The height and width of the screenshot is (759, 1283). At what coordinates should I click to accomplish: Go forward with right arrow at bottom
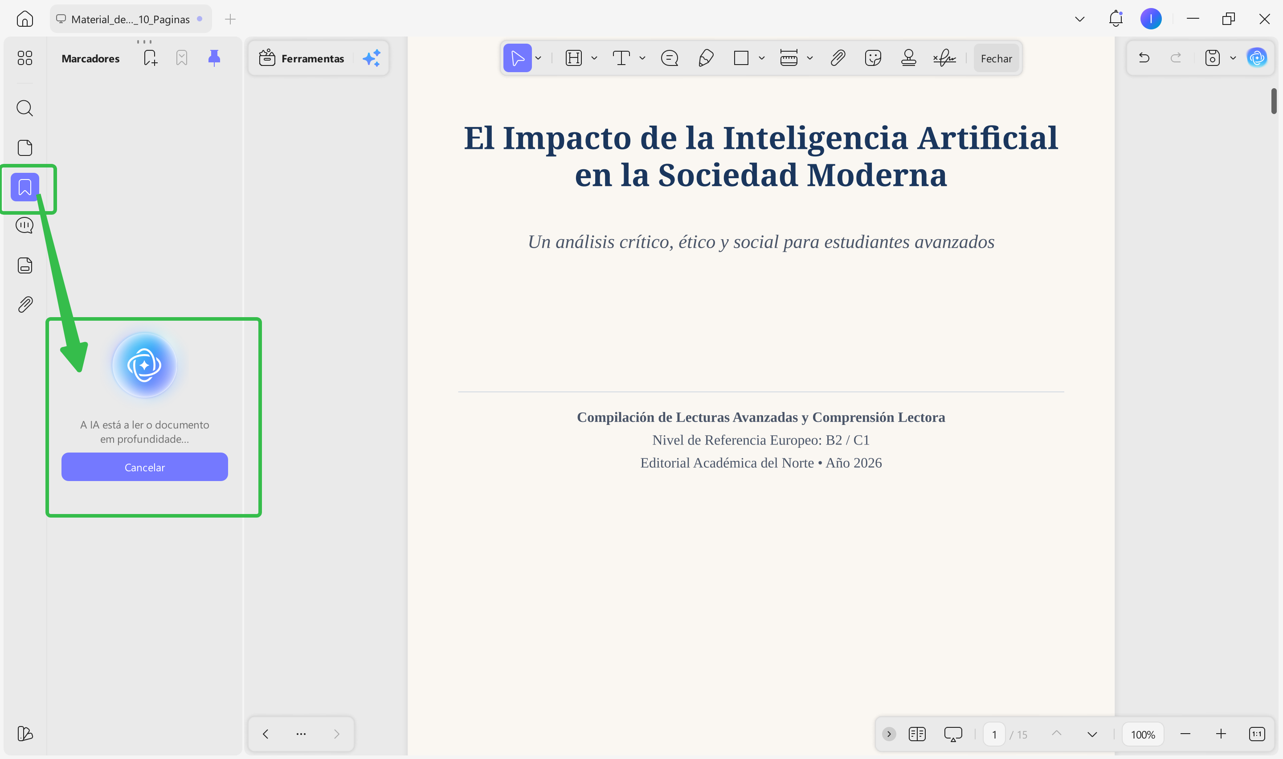click(x=336, y=734)
